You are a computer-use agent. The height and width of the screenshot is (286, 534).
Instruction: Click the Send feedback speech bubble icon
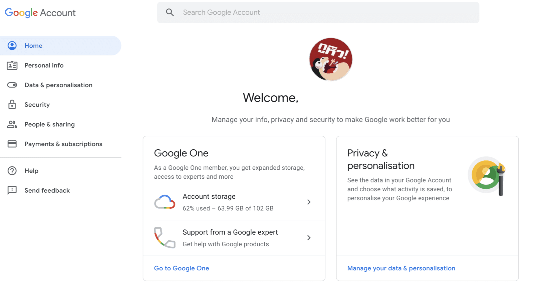click(x=12, y=190)
